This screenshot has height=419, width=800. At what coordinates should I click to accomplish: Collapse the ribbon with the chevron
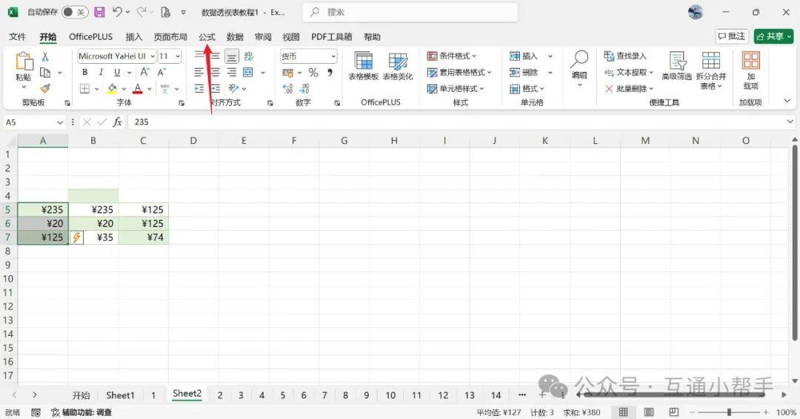(787, 101)
